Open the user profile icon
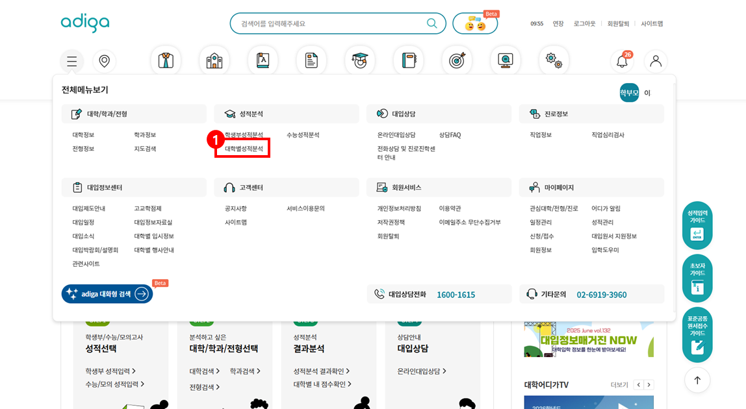The width and height of the screenshot is (746, 409). (656, 61)
